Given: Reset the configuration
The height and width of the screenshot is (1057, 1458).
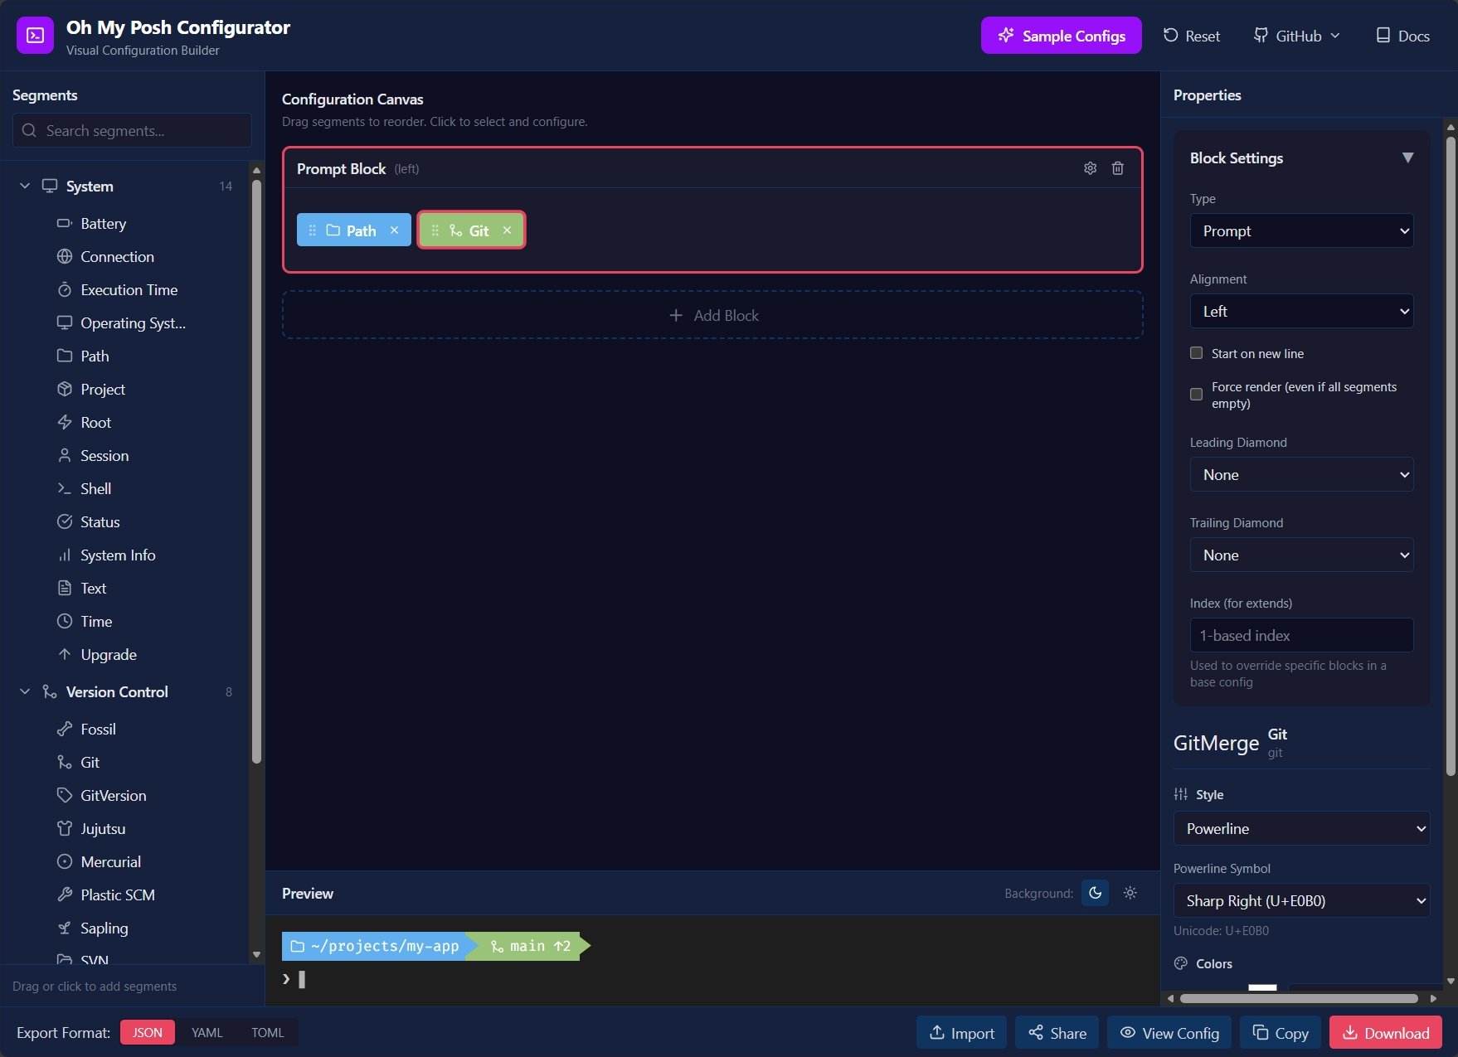Looking at the screenshot, I should point(1192,36).
